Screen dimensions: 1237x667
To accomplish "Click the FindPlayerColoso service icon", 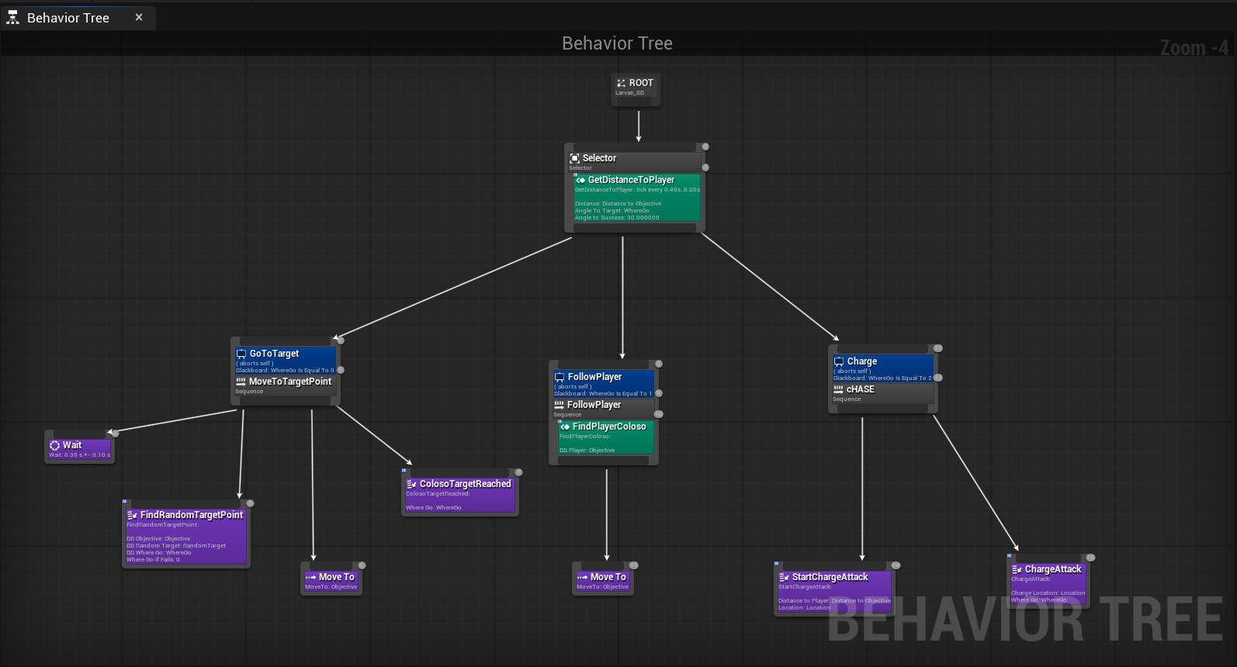I will pos(565,427).
